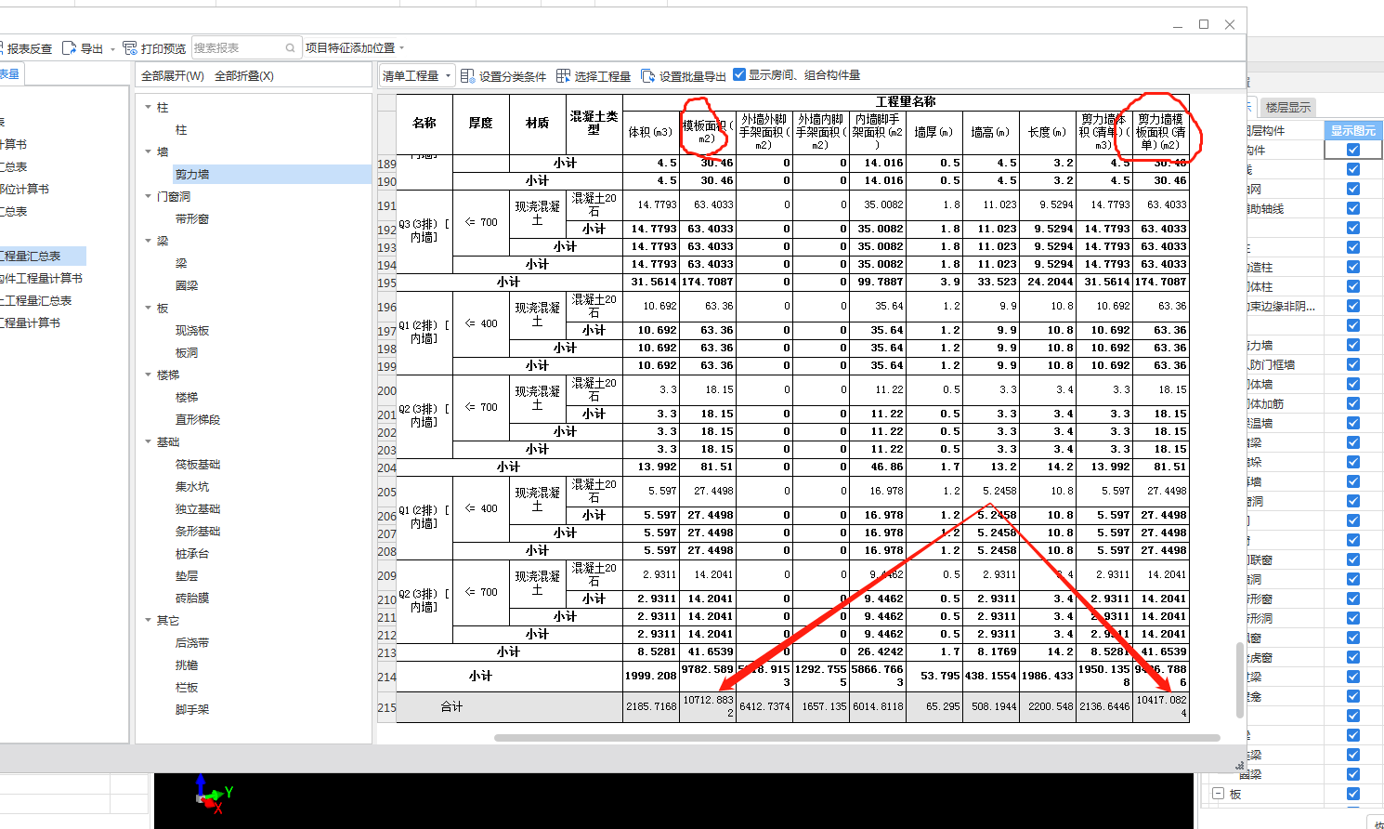
Task: Select 带形窗 tree item
Action: click(x=192, y=218)
